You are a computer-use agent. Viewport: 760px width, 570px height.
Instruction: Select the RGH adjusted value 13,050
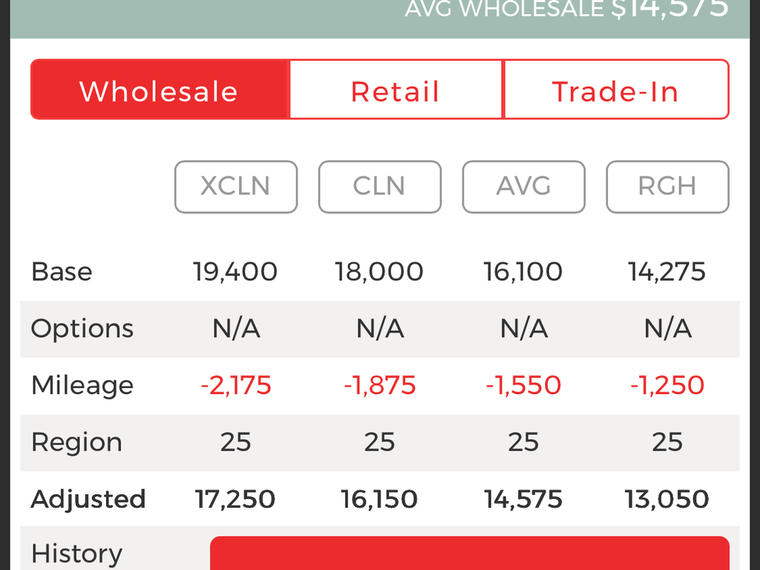point(667,499)
